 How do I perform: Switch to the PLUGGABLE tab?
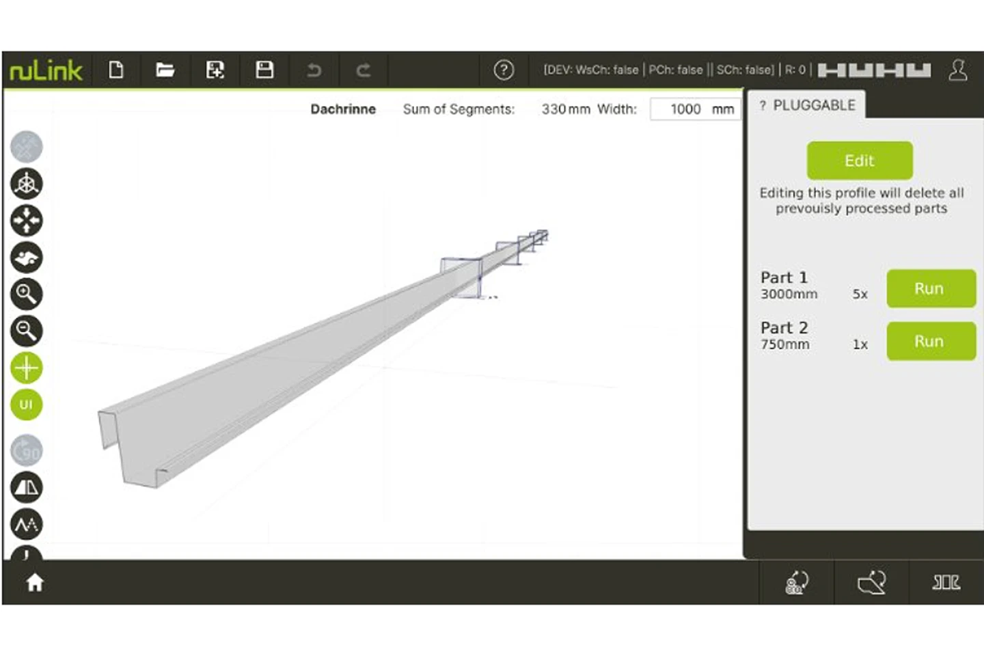tap(807, 105)
